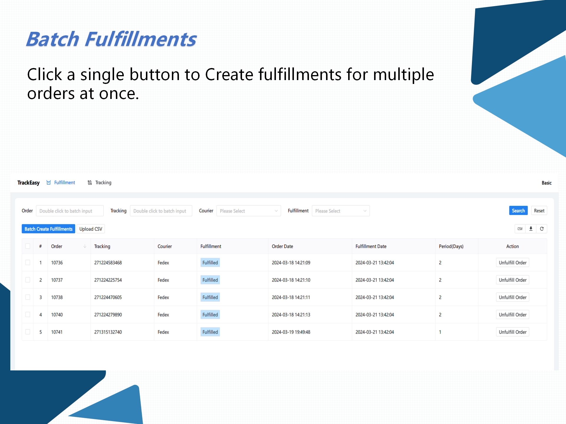Focus the Order search input
This screenshot has width=566, height=424.
(70, 211)
